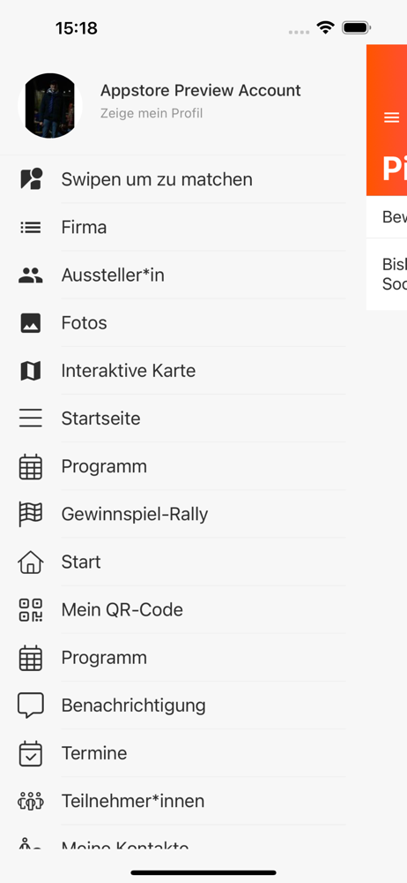
Task: Click the Interaktive Karte map icon
Action: [x=31, y=371]
